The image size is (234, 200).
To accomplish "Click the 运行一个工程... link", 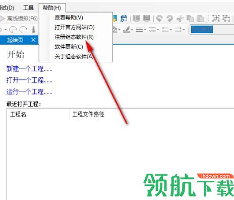I will click(29, 92).
